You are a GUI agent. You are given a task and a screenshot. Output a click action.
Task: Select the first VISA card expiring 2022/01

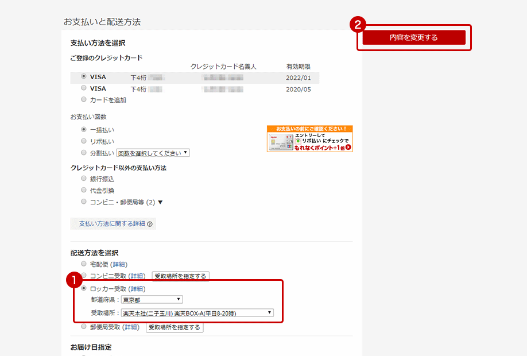coord(84,77)
